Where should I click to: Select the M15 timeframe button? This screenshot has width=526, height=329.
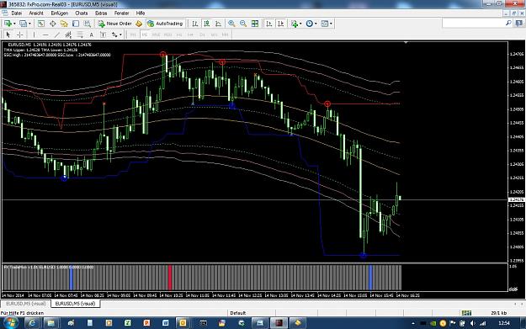click(x=156, y=34)
